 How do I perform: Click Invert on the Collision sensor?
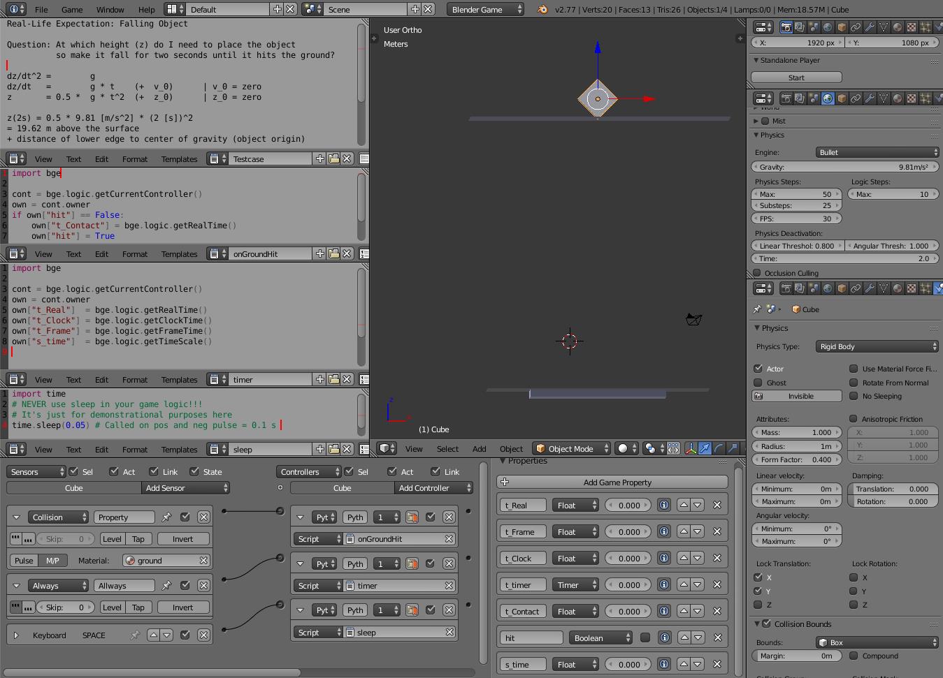[182, 539]
